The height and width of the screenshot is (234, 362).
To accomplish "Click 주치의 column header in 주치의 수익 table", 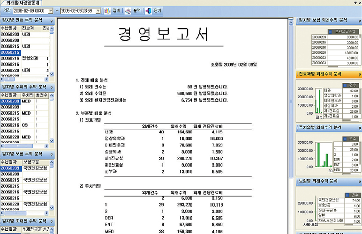I will pyautogui.click(x=28, y=95).
